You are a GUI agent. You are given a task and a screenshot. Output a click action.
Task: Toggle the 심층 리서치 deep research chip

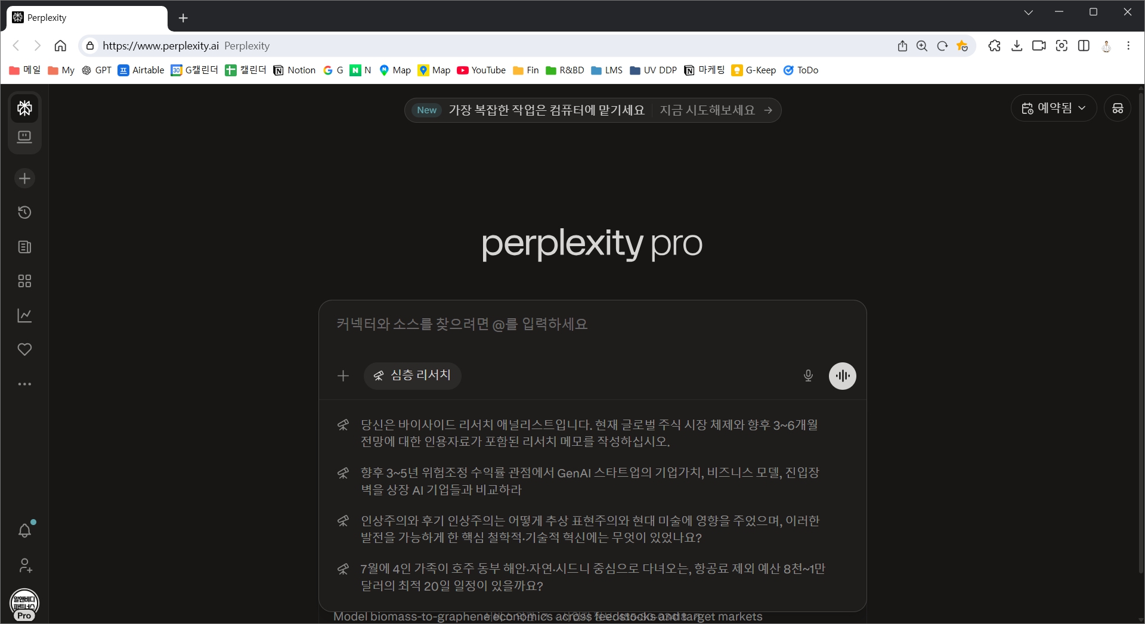(412, 375)
